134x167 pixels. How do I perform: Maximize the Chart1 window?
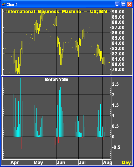coord(123,4)
